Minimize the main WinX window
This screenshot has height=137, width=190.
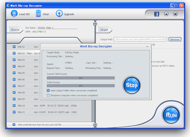(172, 6)
